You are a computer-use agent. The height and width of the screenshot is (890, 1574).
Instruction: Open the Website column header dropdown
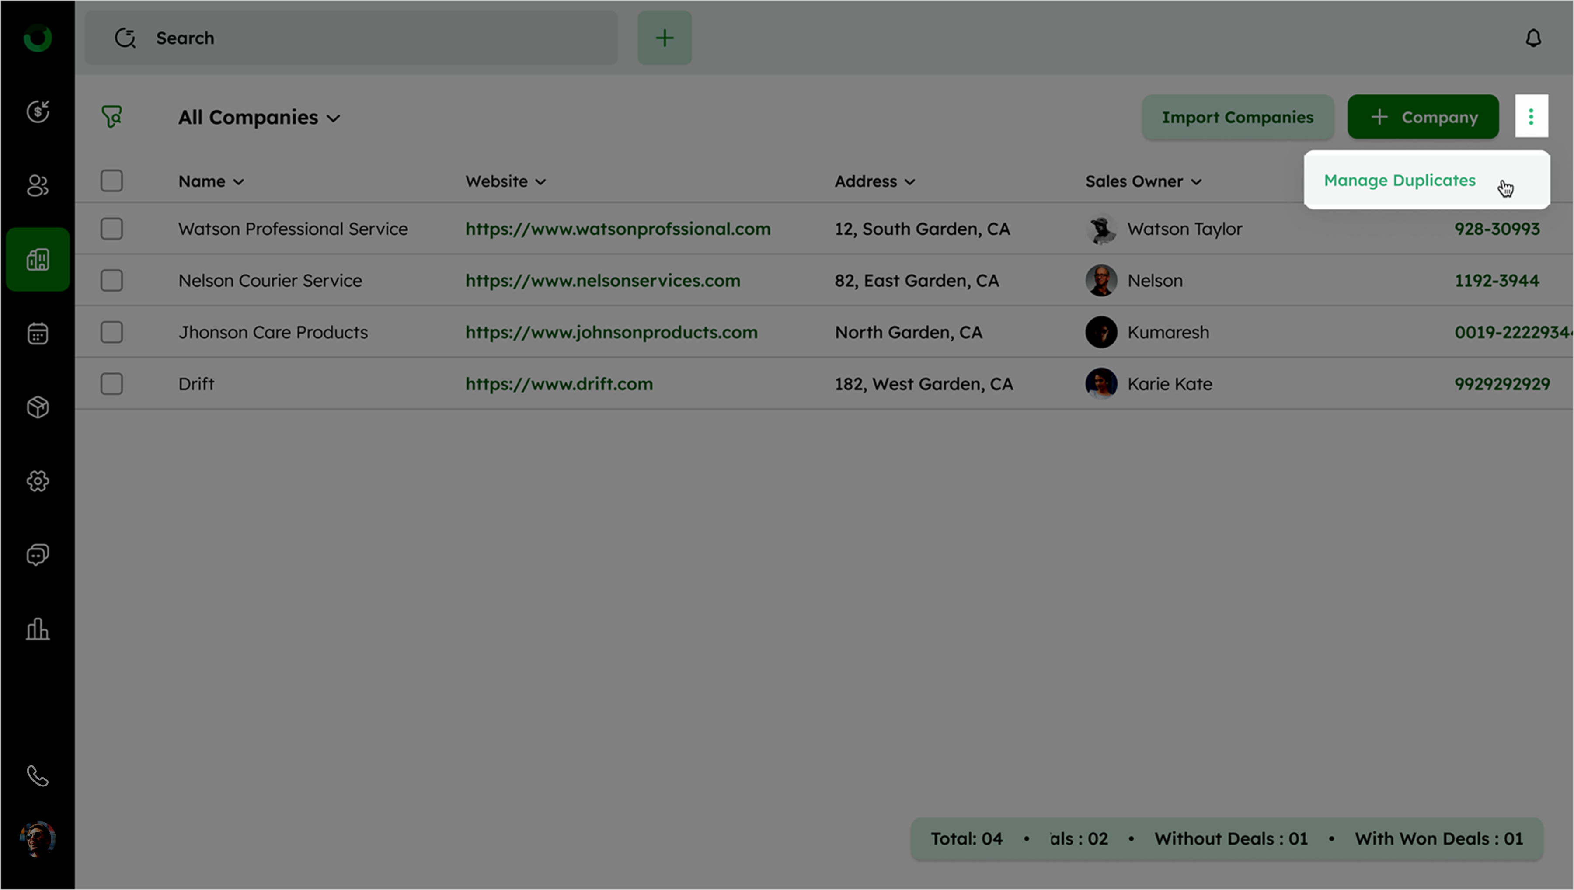click(x=505, y=181)
